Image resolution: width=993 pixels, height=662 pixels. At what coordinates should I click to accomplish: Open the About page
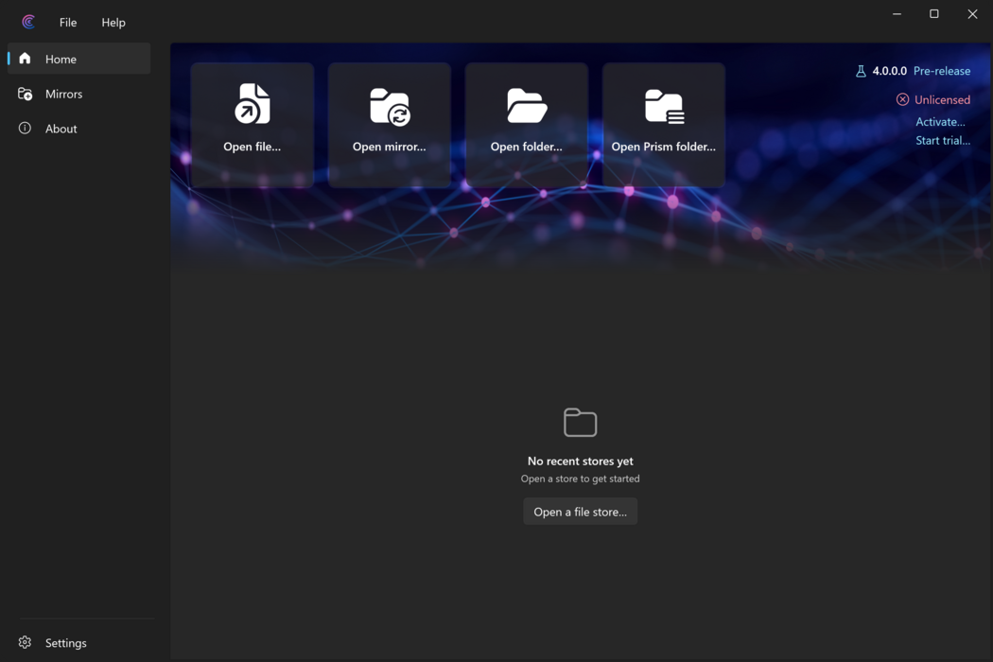tap(79, 129)
